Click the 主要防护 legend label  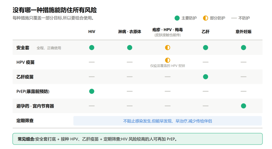pos(189,18)
